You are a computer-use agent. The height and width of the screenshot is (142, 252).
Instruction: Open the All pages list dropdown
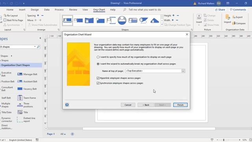(63, 134)
